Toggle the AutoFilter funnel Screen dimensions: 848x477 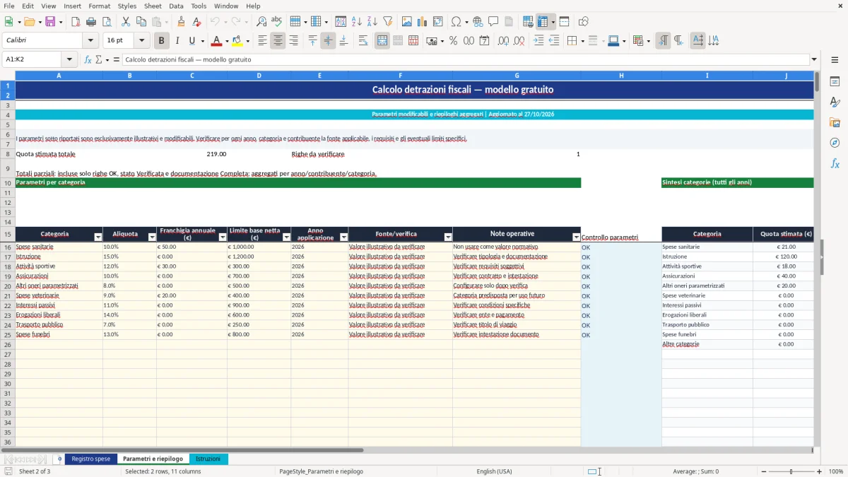click(x=387, y=22)
